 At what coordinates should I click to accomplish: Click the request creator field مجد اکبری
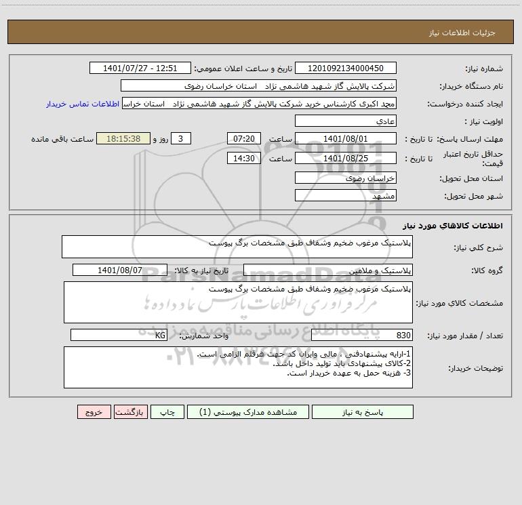tap(259, 104)
